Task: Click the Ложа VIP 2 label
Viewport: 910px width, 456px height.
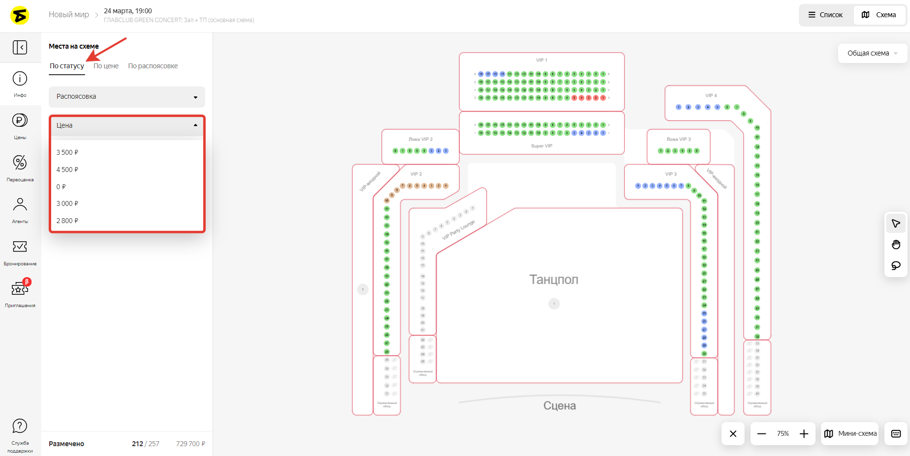Action: point(420,139)
